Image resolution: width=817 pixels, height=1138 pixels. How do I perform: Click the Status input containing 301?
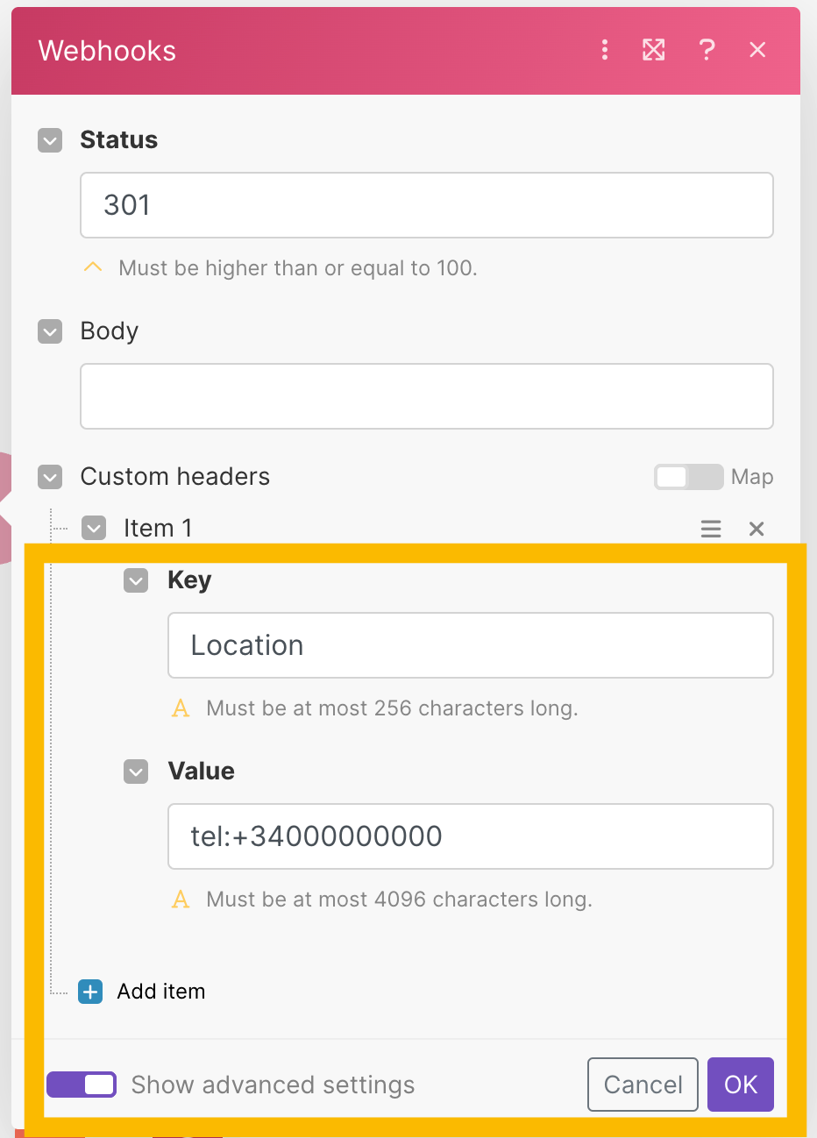pyautogui.click(x=427, y=205)
